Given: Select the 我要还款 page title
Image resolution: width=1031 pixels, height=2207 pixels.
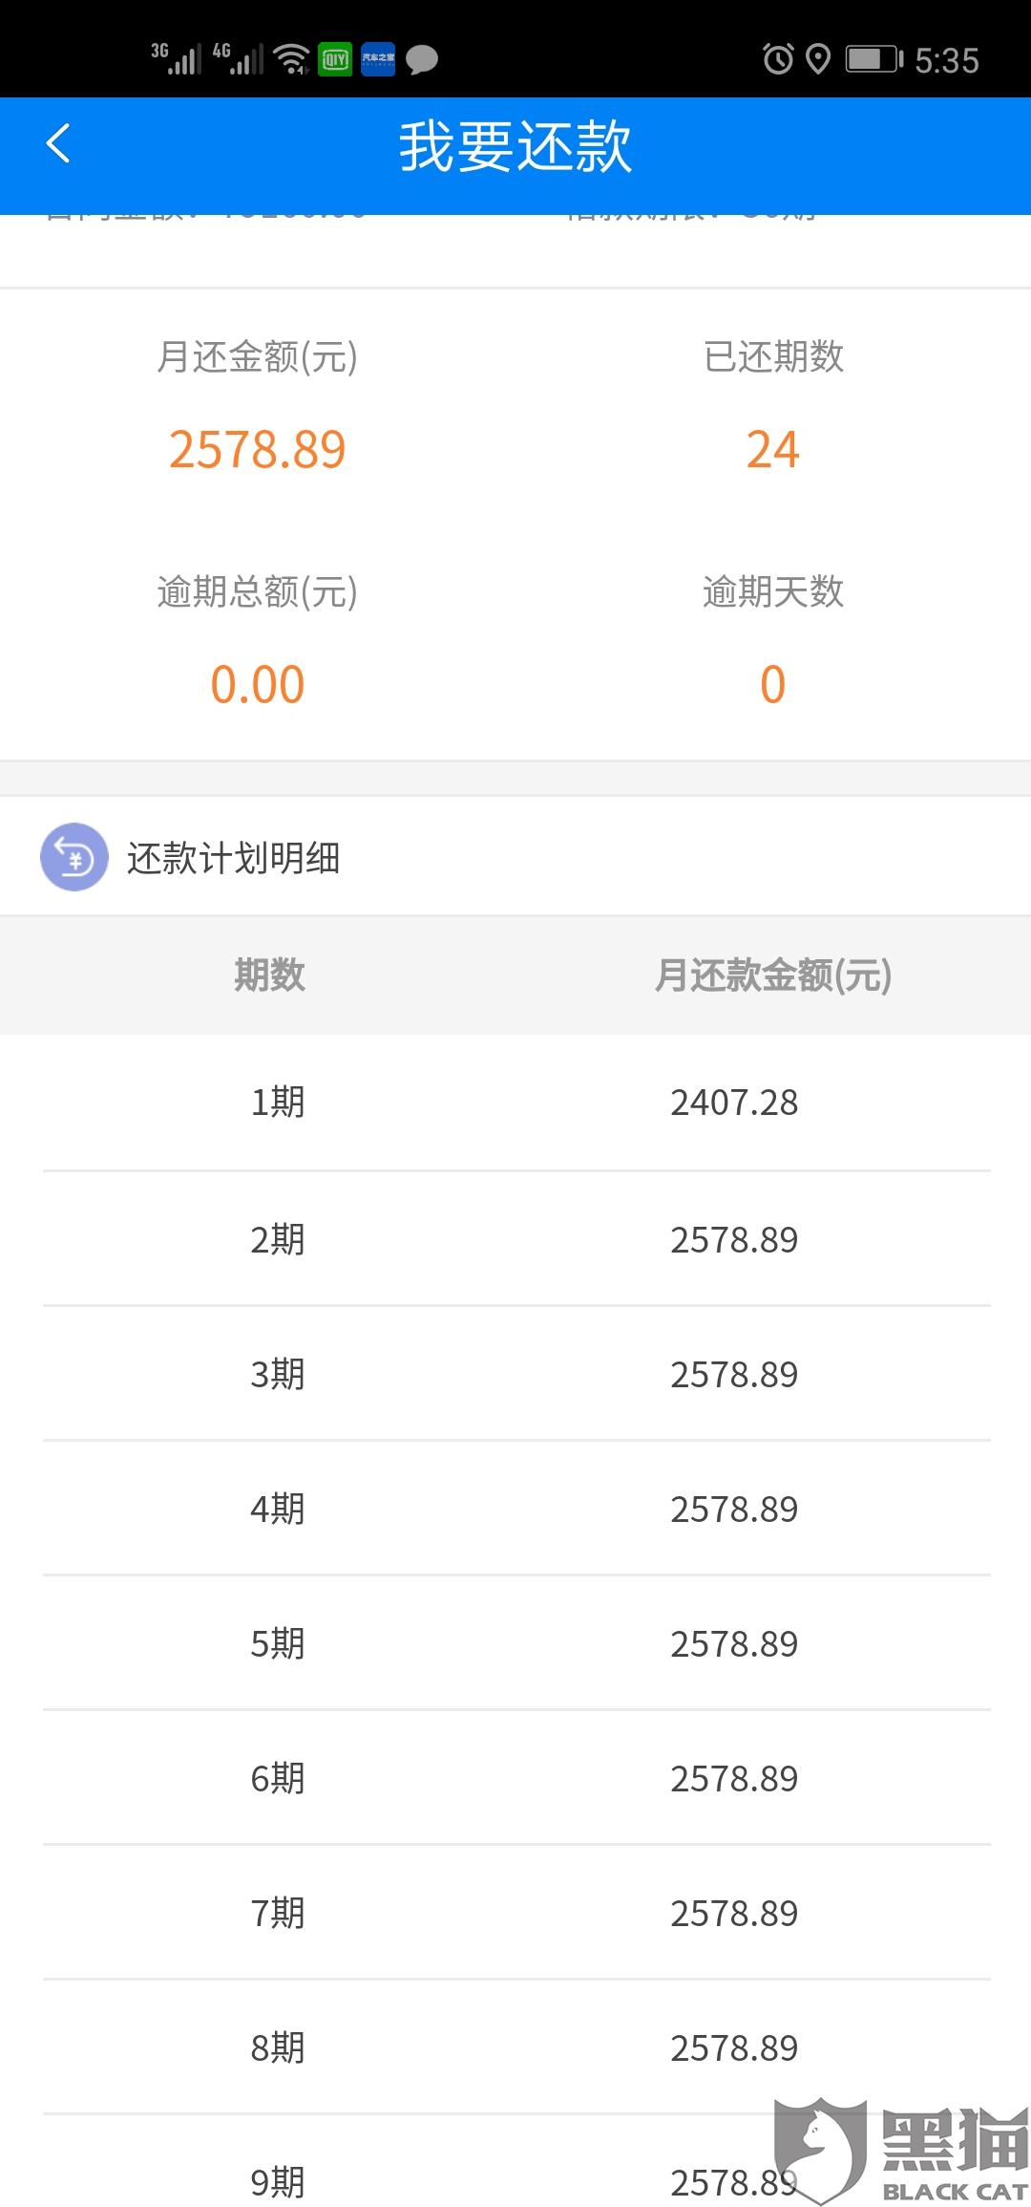Looking at the screenshot, I should tap(515, 146).
